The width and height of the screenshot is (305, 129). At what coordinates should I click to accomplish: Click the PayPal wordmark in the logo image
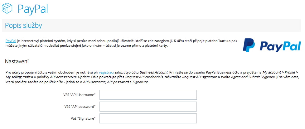pyautogui.click(x=280, y=46)
